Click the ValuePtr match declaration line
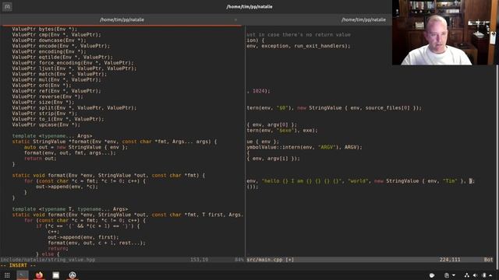 tap(59, 74)
